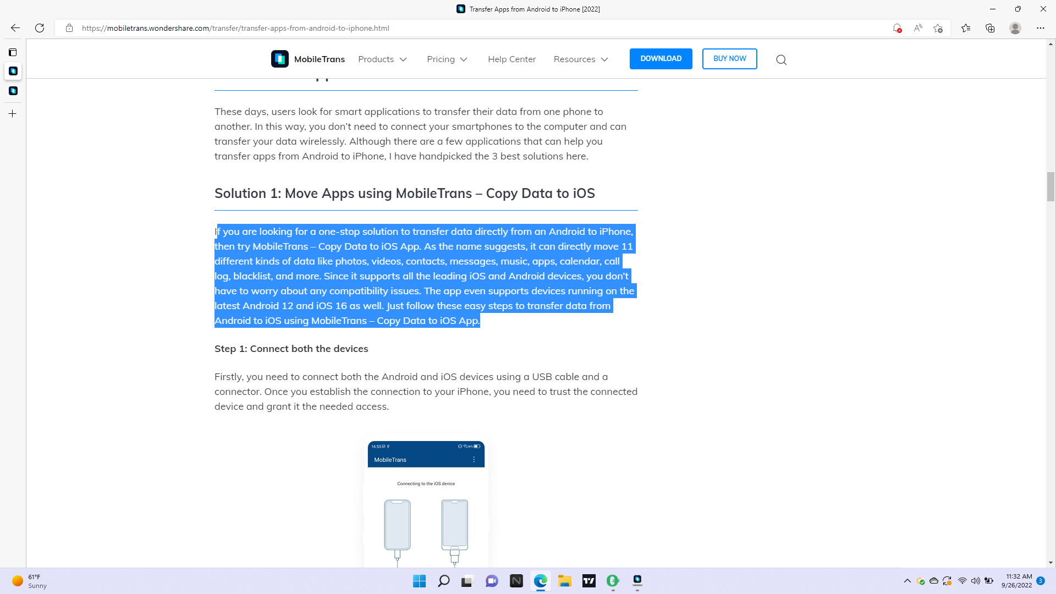Screen dimensions: 1056x594
Task: Open the vertical tabs pane icon
Action: (x=13, y=52)
